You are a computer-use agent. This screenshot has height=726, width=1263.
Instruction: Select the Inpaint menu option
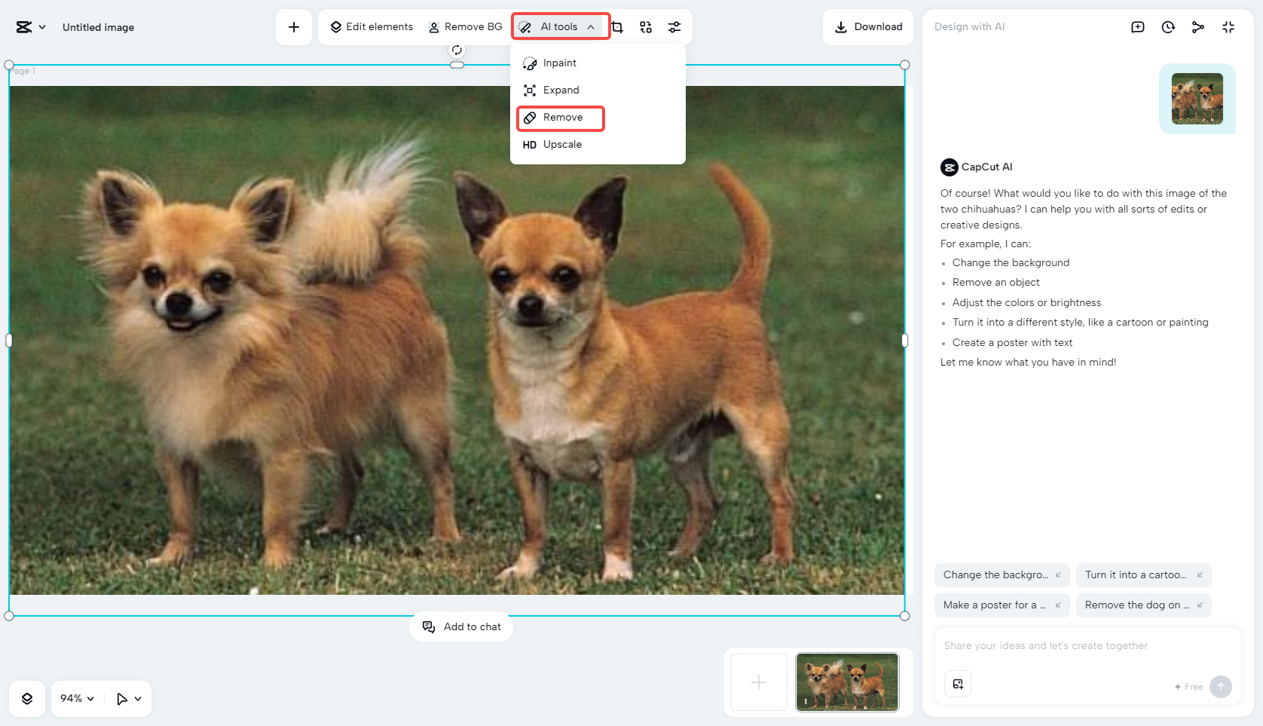click(x=558, y=63)
